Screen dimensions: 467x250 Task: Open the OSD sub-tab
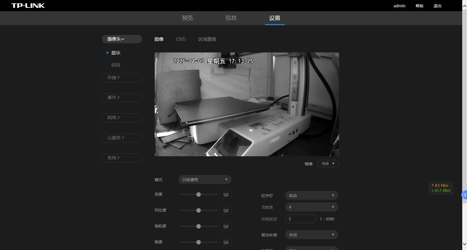pyautogui.click(x=181, y=39)
